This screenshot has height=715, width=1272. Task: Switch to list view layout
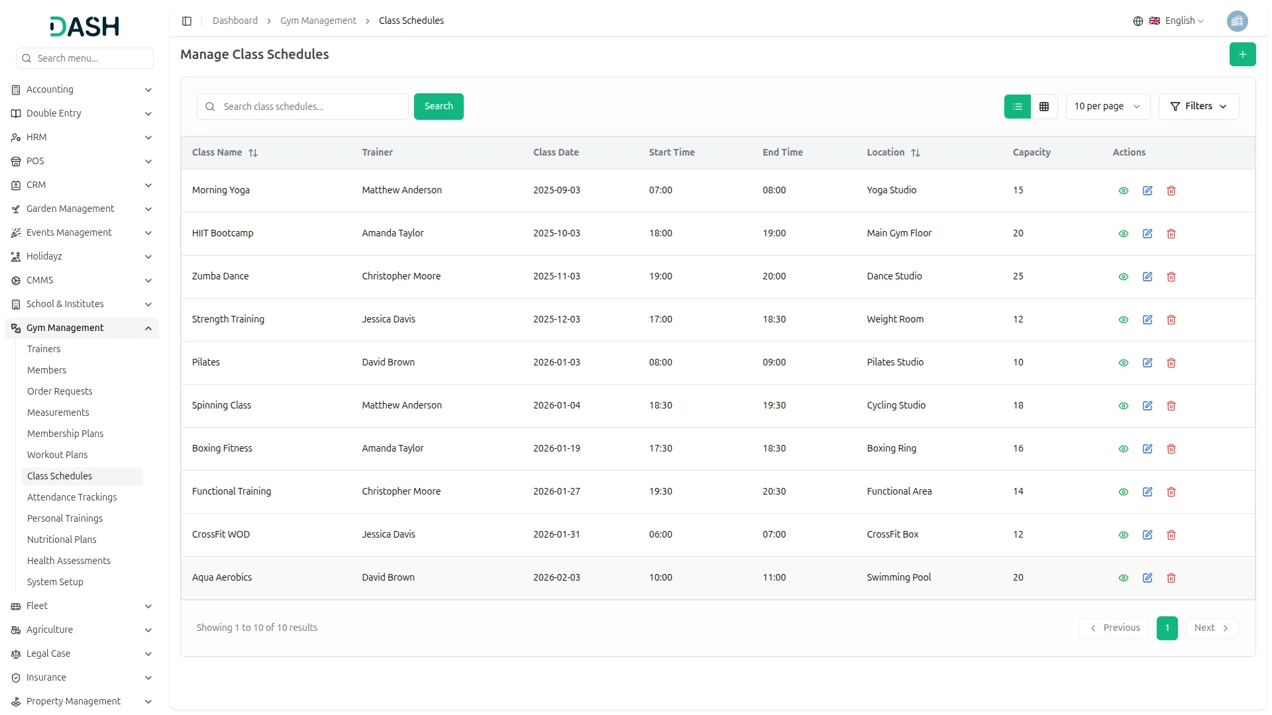point(1018,107)
